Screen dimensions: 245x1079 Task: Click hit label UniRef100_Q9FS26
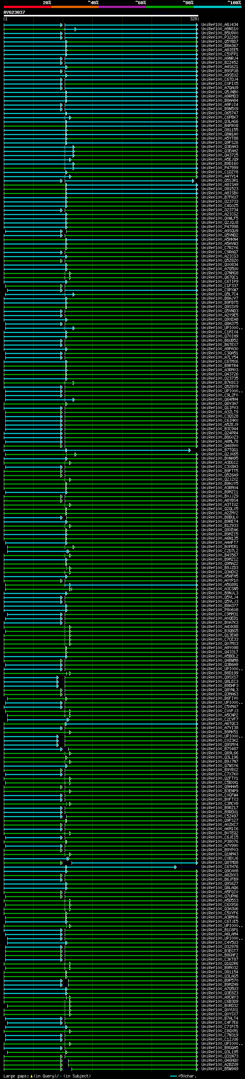click(220, 142)
